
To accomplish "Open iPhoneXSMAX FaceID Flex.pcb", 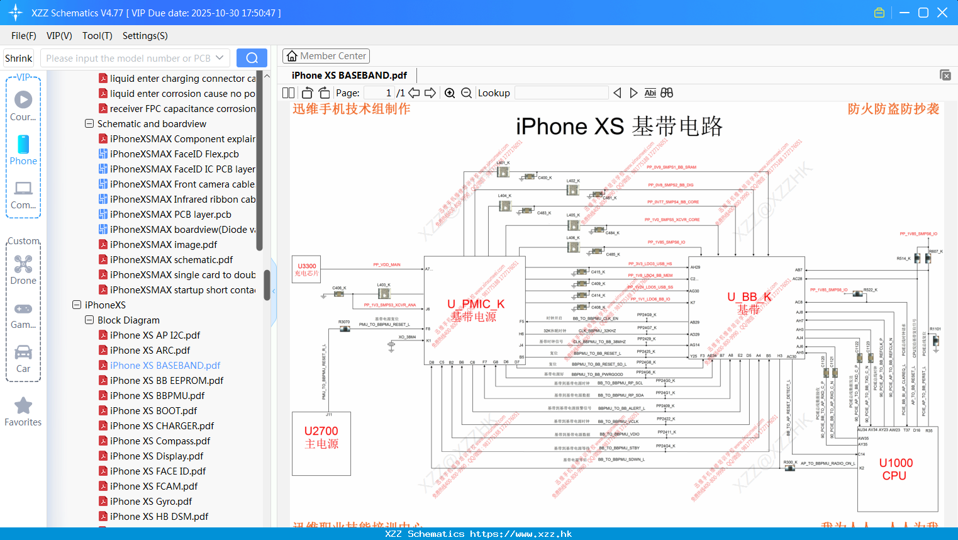I will [169, 154].
